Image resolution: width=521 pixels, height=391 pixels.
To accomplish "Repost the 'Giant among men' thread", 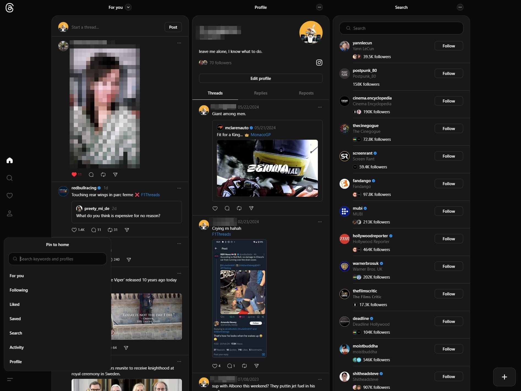I will pyautogui.click(x=239, y=208).
